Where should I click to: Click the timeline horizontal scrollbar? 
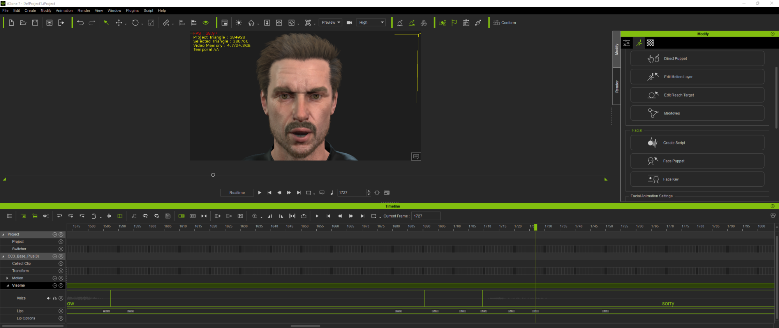305,326
